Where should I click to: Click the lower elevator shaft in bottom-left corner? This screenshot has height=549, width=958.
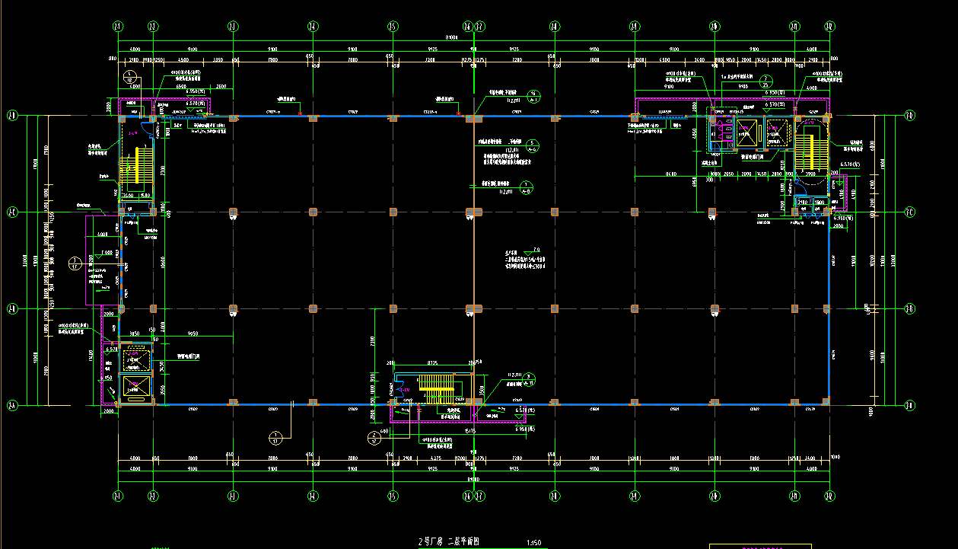tap(138, 387)
